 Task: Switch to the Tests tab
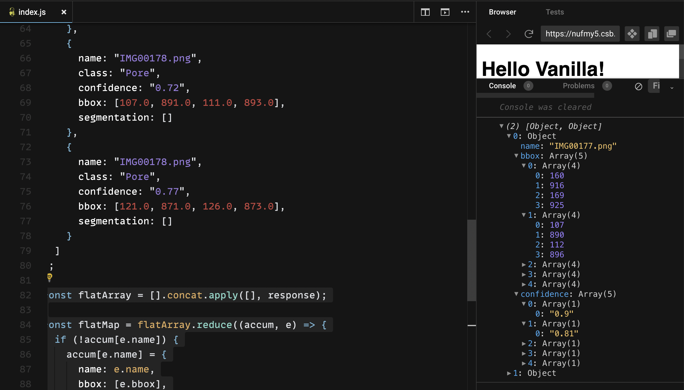tap(555, 12)
